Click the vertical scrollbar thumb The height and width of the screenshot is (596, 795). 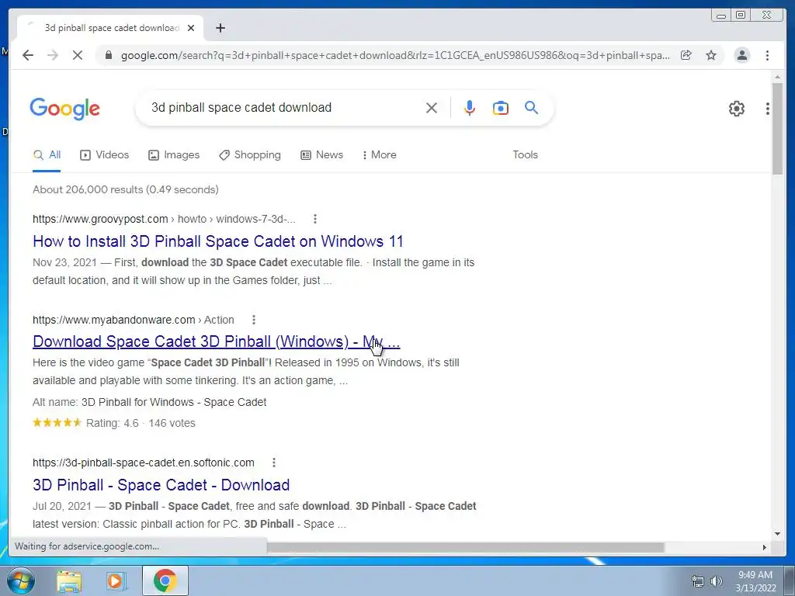point(777,129)
